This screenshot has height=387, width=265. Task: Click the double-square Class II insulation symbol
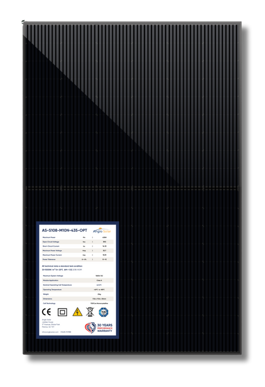pos(62,312)
